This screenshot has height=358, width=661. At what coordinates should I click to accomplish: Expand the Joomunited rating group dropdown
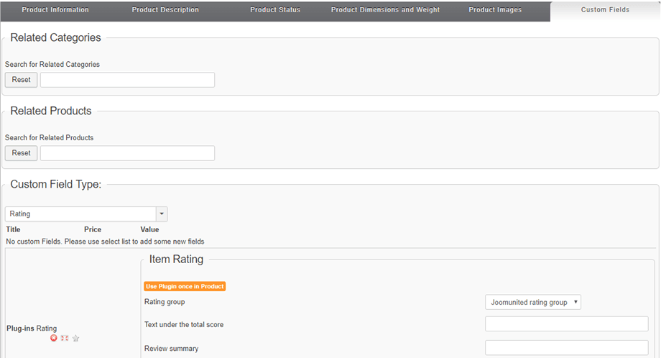532,303
